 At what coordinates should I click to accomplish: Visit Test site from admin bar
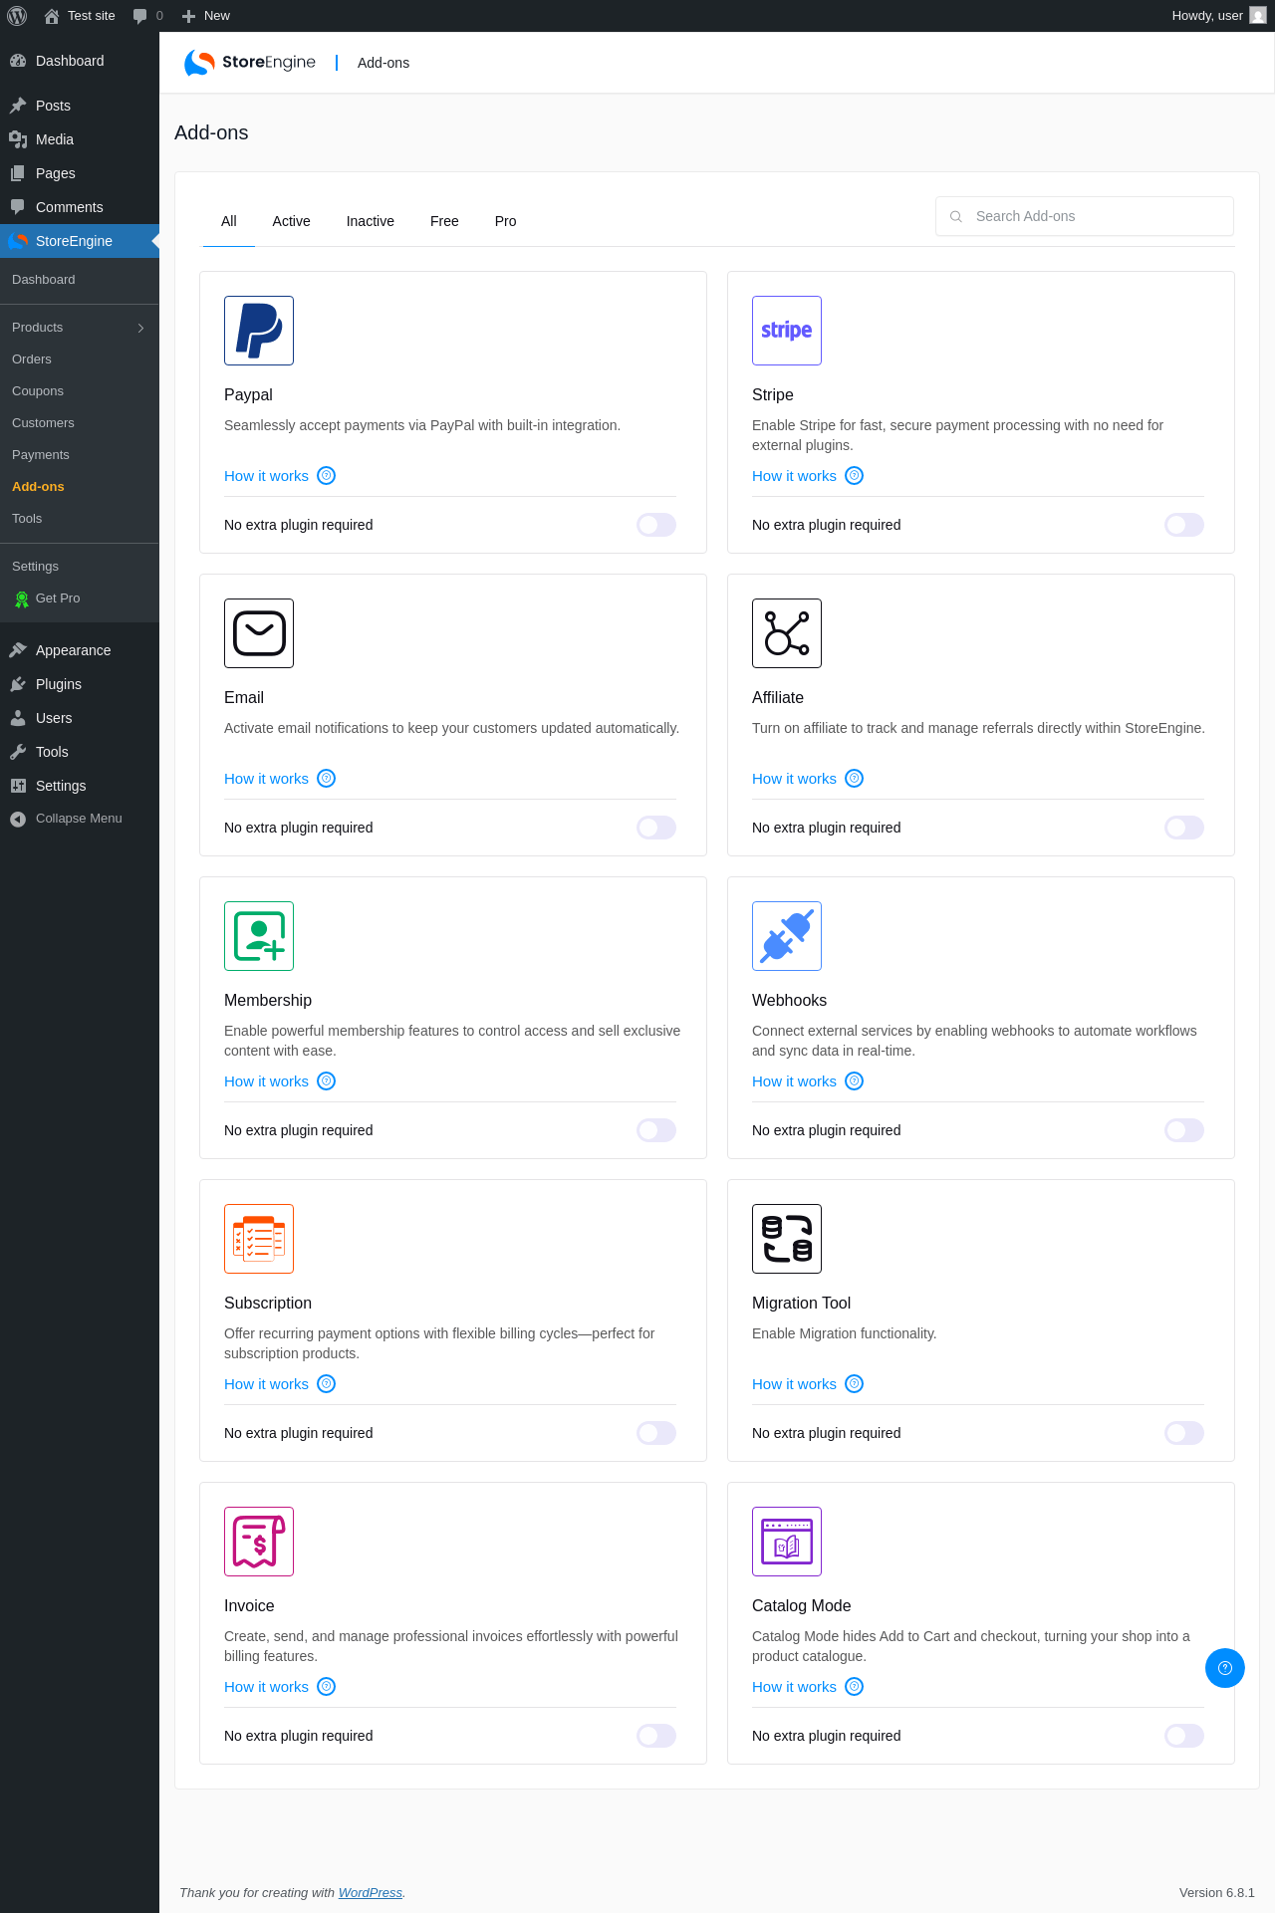[x=80, y=16]
